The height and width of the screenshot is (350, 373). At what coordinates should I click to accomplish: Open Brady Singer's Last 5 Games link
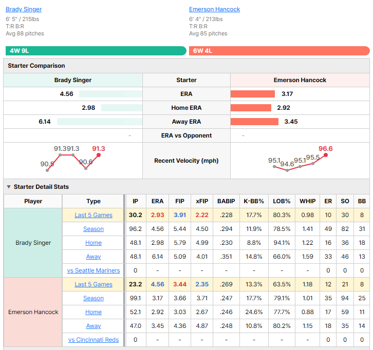[94, 215]
